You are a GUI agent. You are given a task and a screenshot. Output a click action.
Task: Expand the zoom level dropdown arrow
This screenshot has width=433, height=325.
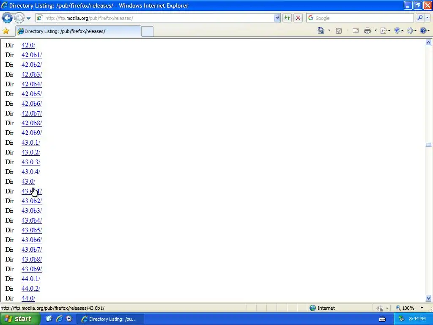pyautogui.click(x=422, y=308)
